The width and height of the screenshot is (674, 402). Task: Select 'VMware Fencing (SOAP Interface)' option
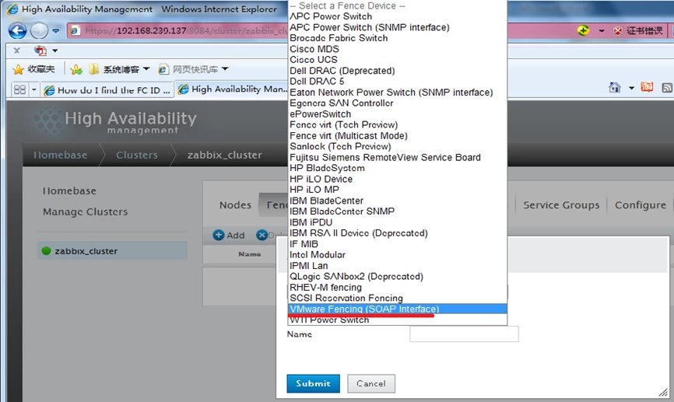point(397,309)
